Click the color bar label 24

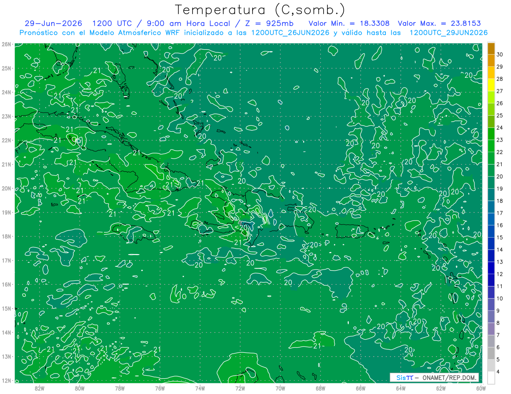point(500,128)
